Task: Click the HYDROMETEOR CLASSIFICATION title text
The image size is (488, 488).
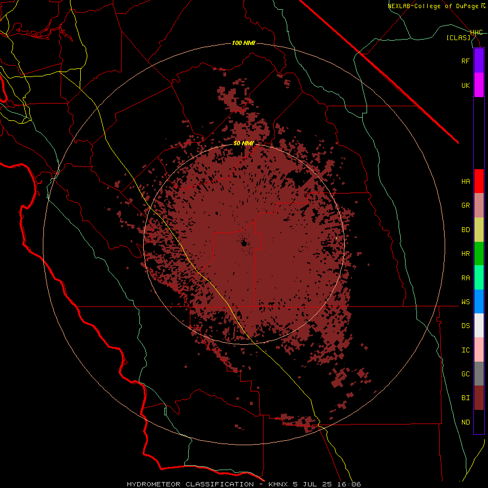Action: (190, 484)
